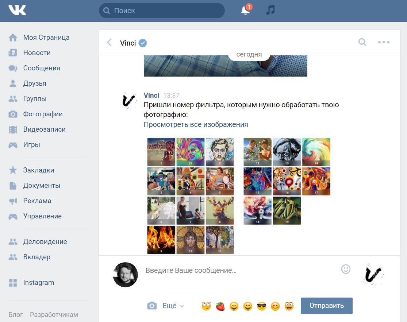Open the emoji picker smiley icon
407x322 pixels.
click(x=345, y=269)
